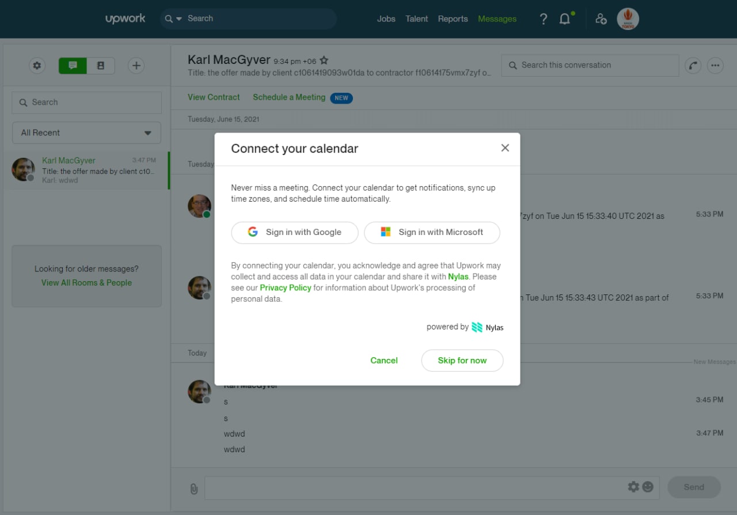Click the 3:45 PM message timestamp

(709, 399)
